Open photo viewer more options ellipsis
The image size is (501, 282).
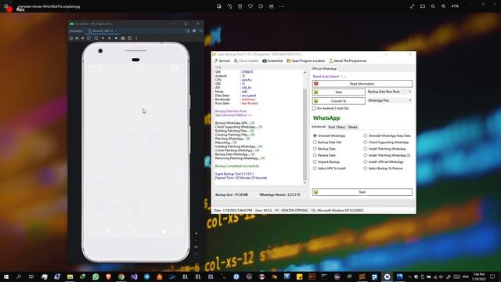pos(282,6)
